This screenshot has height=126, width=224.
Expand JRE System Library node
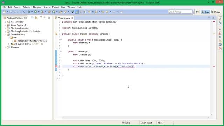coord(9,44)
